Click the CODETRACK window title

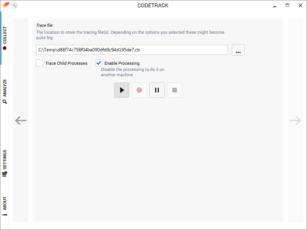pos(153,5)
